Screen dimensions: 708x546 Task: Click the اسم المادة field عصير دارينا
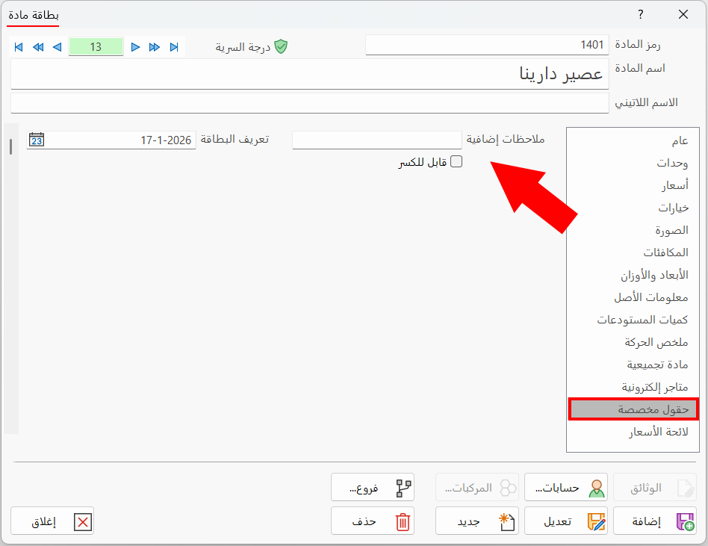click(310, 74)
